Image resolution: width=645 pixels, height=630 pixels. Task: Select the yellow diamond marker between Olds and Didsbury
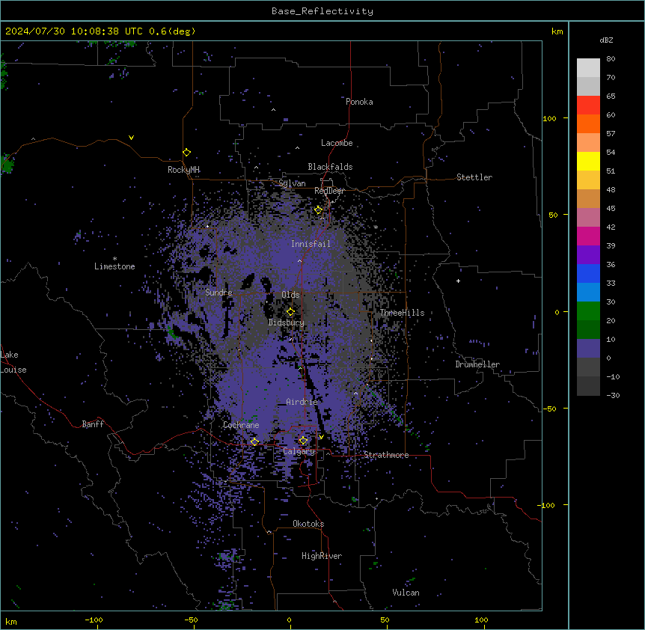(x=290, y=312)
